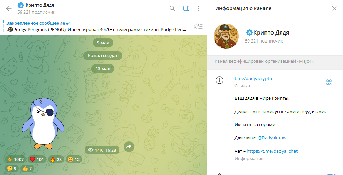Click the 'Иксы не за горами' line
The width and height of the screenshot is (343, 175).
(x=255, y=125)
